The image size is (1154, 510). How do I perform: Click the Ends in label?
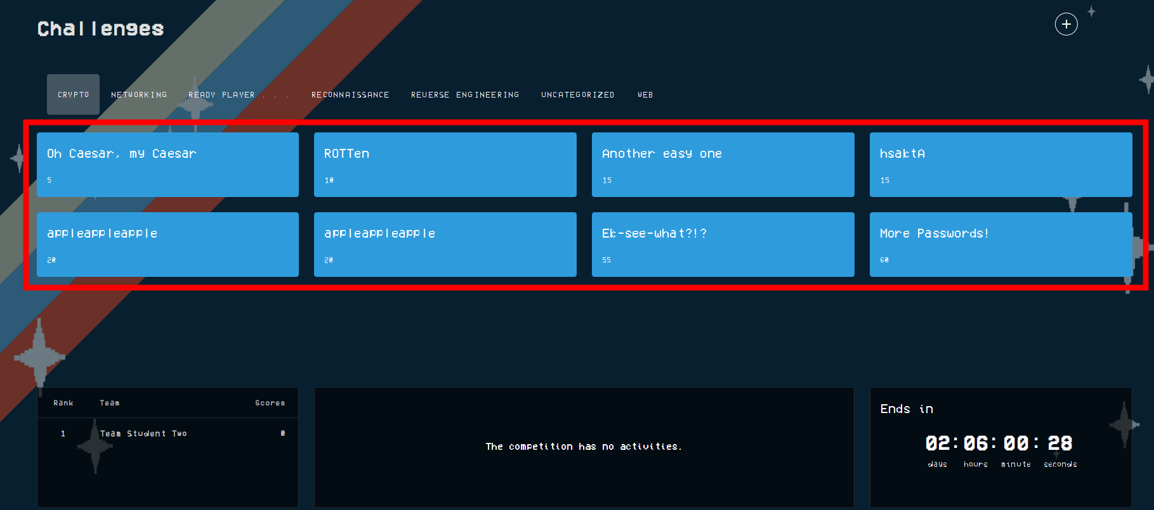[907, 409]
